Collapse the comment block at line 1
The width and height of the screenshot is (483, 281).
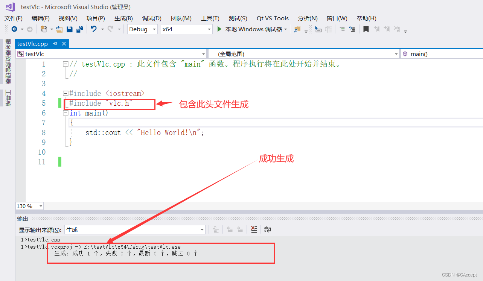[66, 64]
